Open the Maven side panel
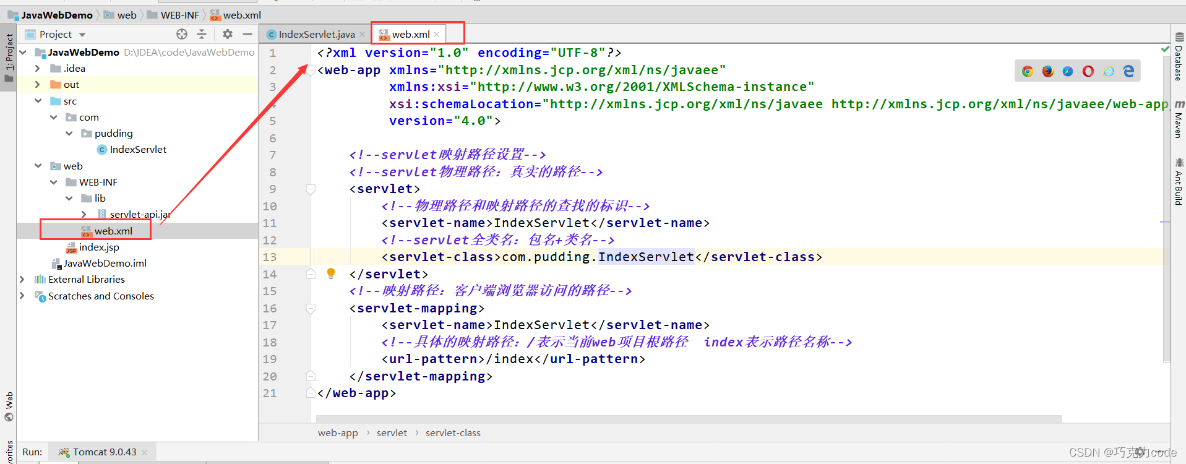 pos(1179,119)
